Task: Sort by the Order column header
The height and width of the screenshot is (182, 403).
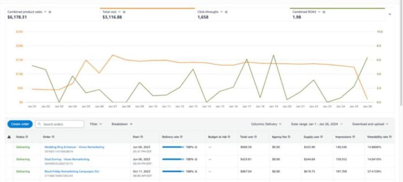Action: [47, 137]
